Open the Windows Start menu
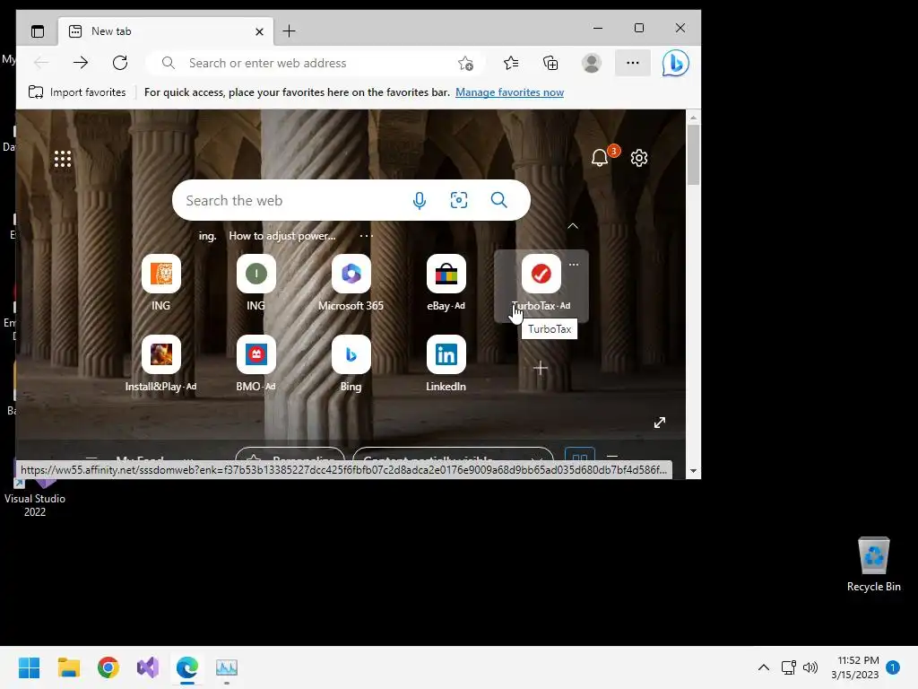The width and height of the screenshot is (918, 689). (29, 667)
